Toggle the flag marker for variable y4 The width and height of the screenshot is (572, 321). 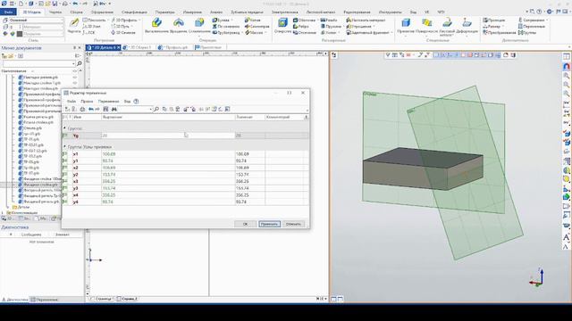point(65,202)
